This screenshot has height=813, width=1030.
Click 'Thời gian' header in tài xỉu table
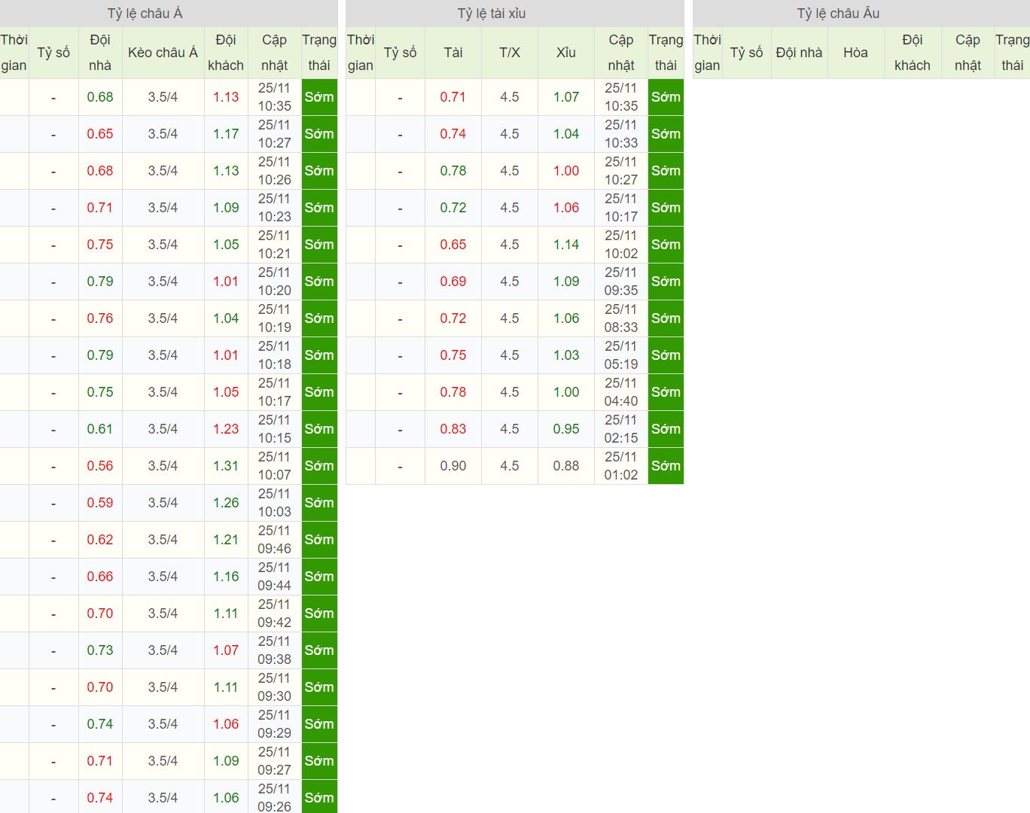click(x=361, y=53)
